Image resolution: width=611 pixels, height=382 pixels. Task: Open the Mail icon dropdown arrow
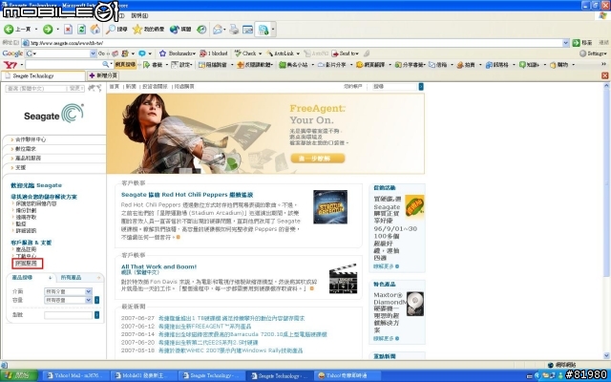click(225, 30)
